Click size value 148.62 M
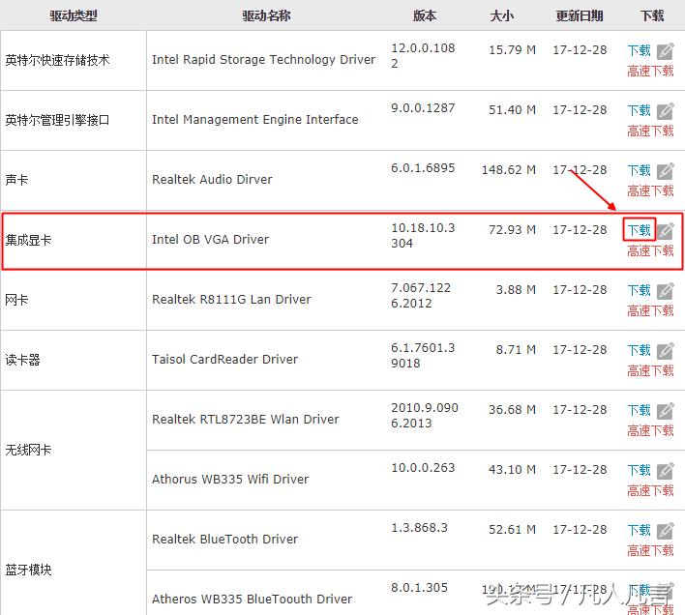The image size is (685, 615). click(x=509, y=169)
